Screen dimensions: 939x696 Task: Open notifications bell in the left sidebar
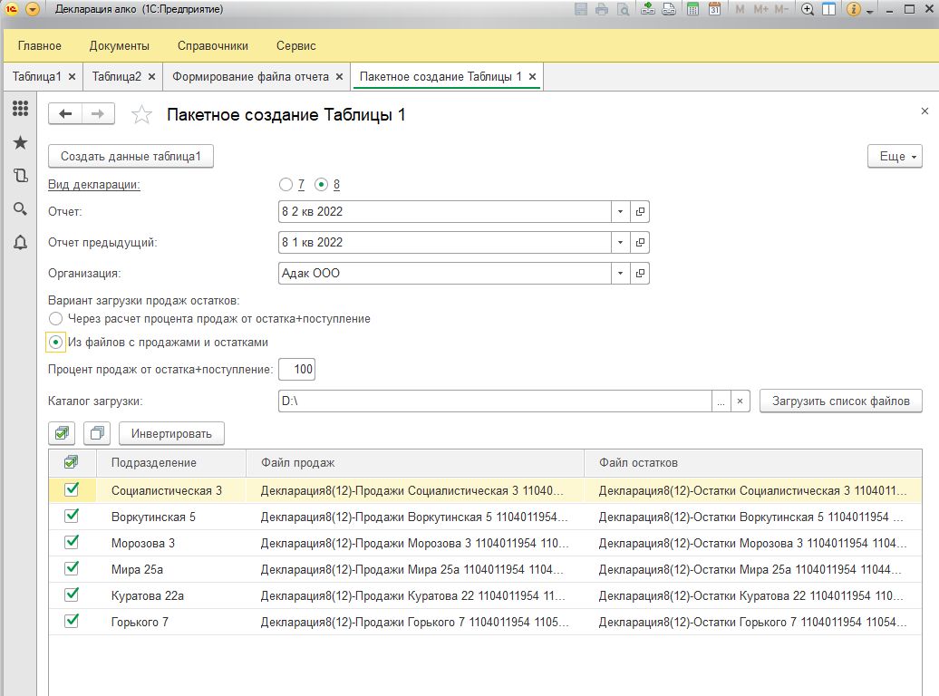[x=20, y=243]
